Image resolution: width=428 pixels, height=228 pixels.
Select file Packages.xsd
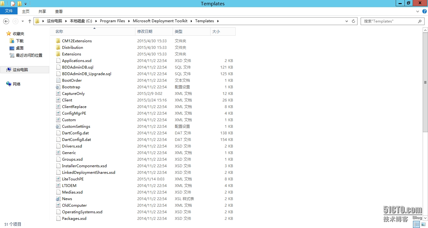coord(74,218)
